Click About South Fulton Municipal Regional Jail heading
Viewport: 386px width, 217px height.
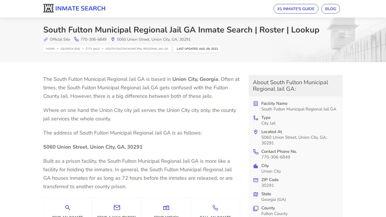coord(290,86)
